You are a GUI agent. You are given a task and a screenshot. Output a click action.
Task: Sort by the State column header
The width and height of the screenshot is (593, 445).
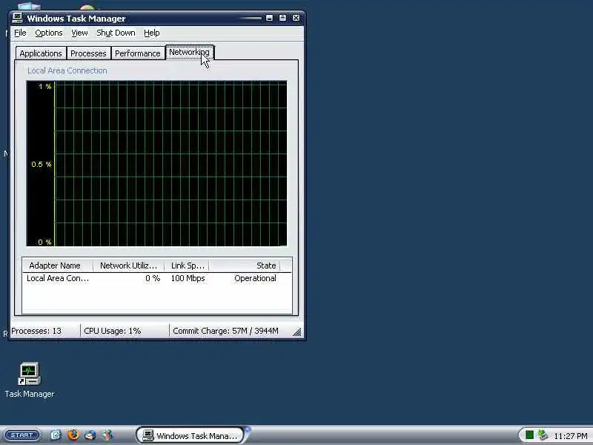[245, 266]
